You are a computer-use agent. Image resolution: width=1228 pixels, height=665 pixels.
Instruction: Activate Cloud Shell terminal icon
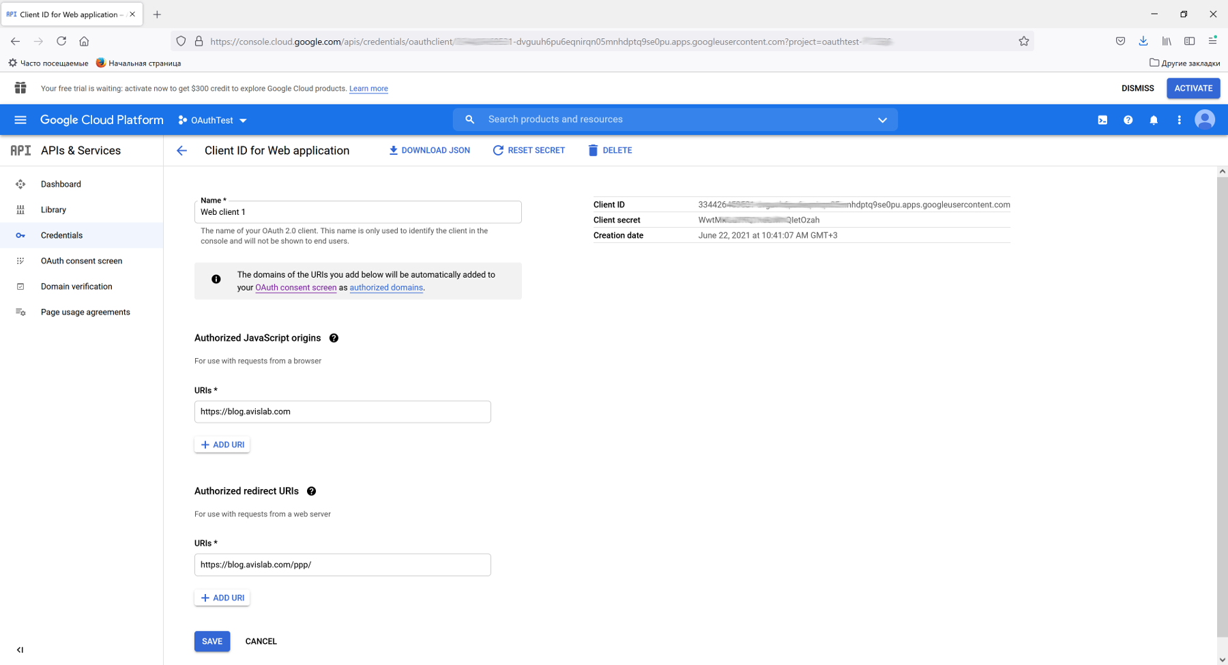coord(1102,120)
